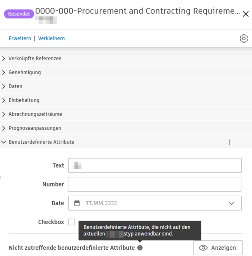Click the Verkleinern link
The height and width of the screenshot is (256, 252).
coord(52,38)
